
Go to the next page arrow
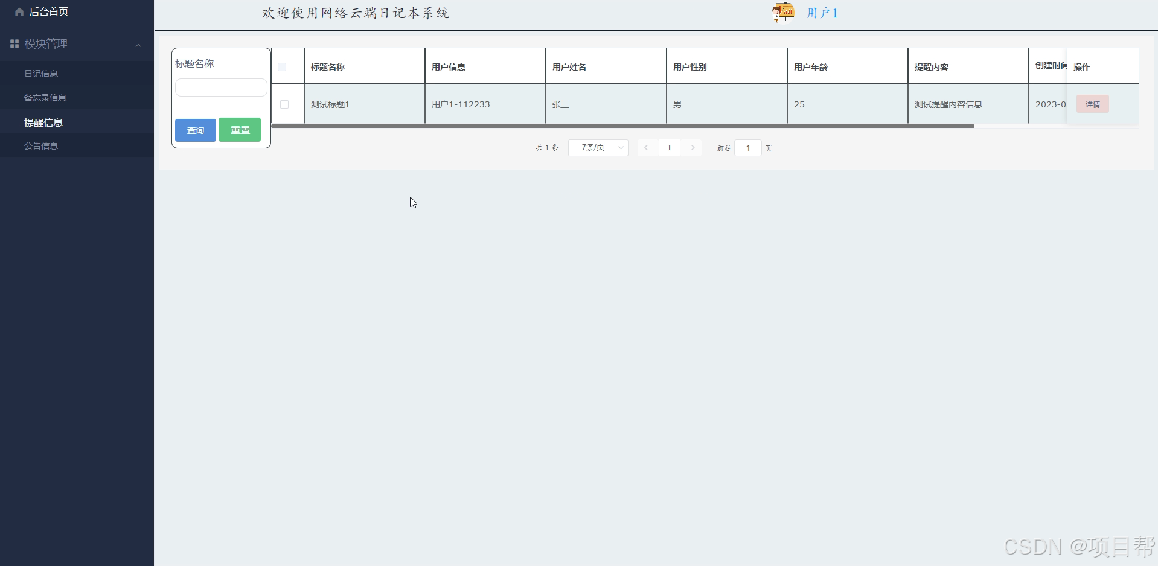point(693,148)
